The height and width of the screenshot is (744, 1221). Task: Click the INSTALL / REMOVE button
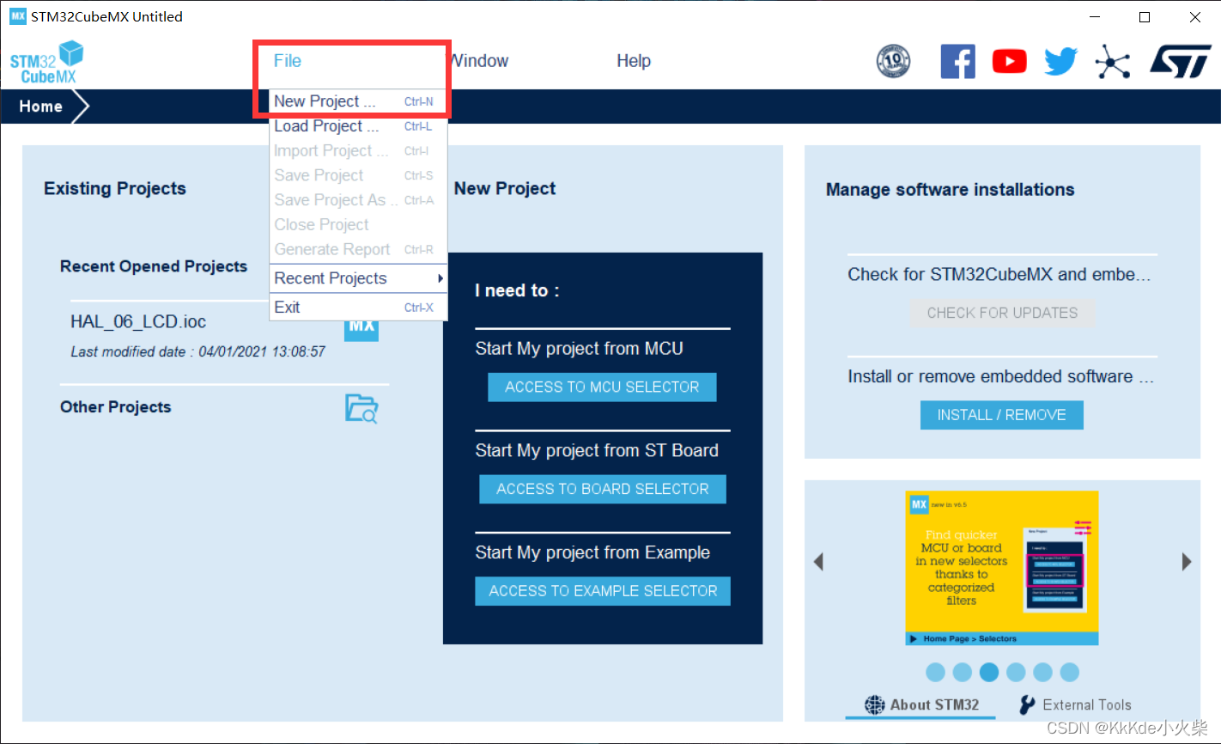pos(1002,415)
